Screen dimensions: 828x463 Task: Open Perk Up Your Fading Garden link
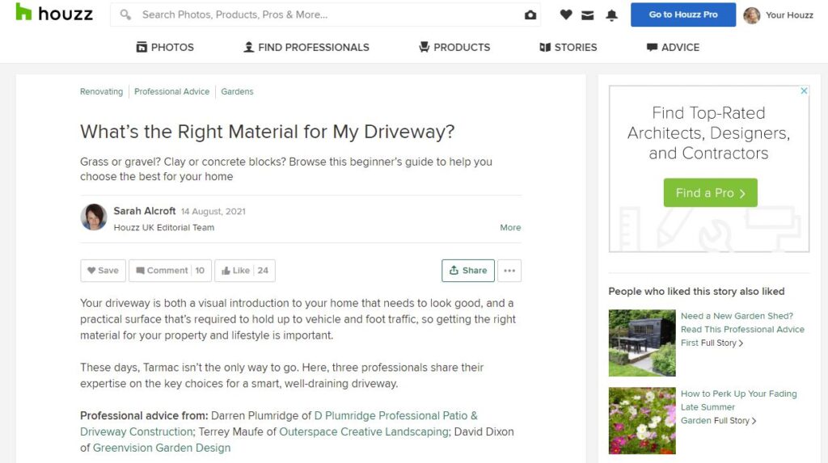coord(738,407)
